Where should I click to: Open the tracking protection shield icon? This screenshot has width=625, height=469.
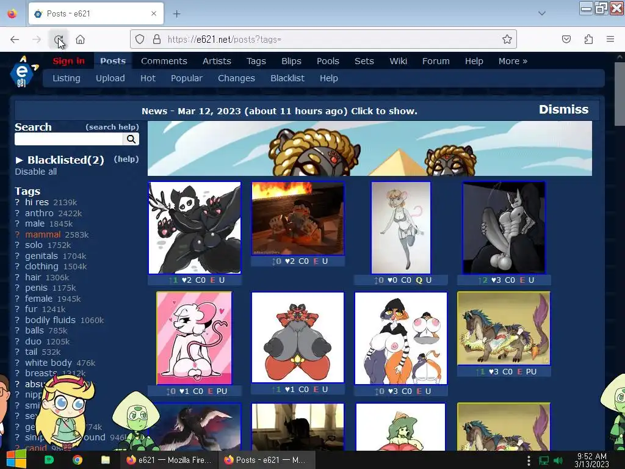pyautogui.click(x=140, y=39)
